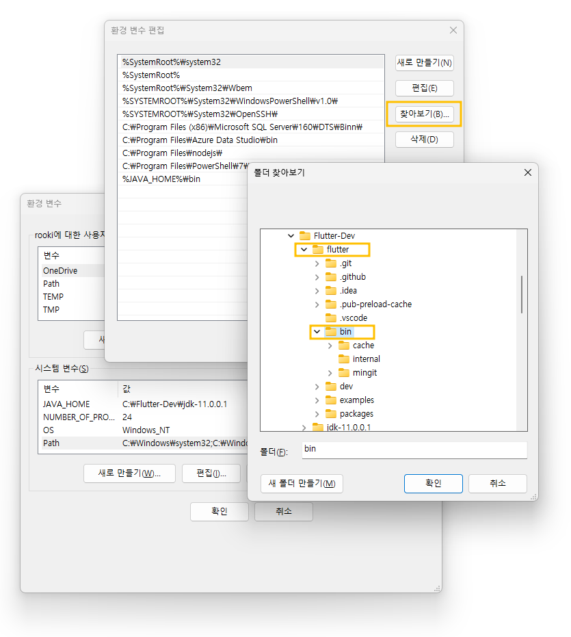Viewport: 571px width, 637px height.
Task: Click 새로 만들기(W)... system variable button
Action: [x=129, y=473]
